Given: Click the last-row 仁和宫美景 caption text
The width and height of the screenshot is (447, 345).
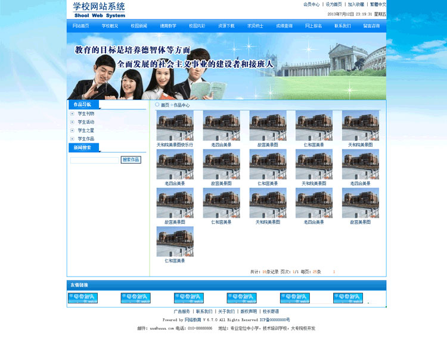Looking at the screenshot, I should [175, 261].
